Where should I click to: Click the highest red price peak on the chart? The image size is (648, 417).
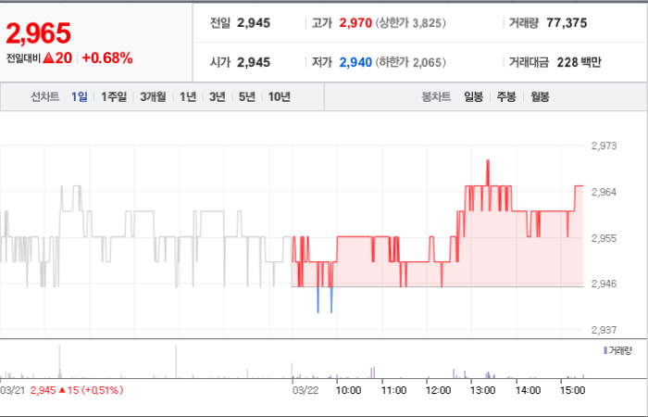[x=488, y=161]
